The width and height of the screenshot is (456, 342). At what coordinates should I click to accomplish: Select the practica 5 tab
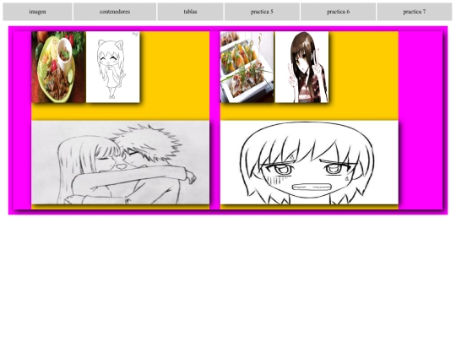pos(262,12)
